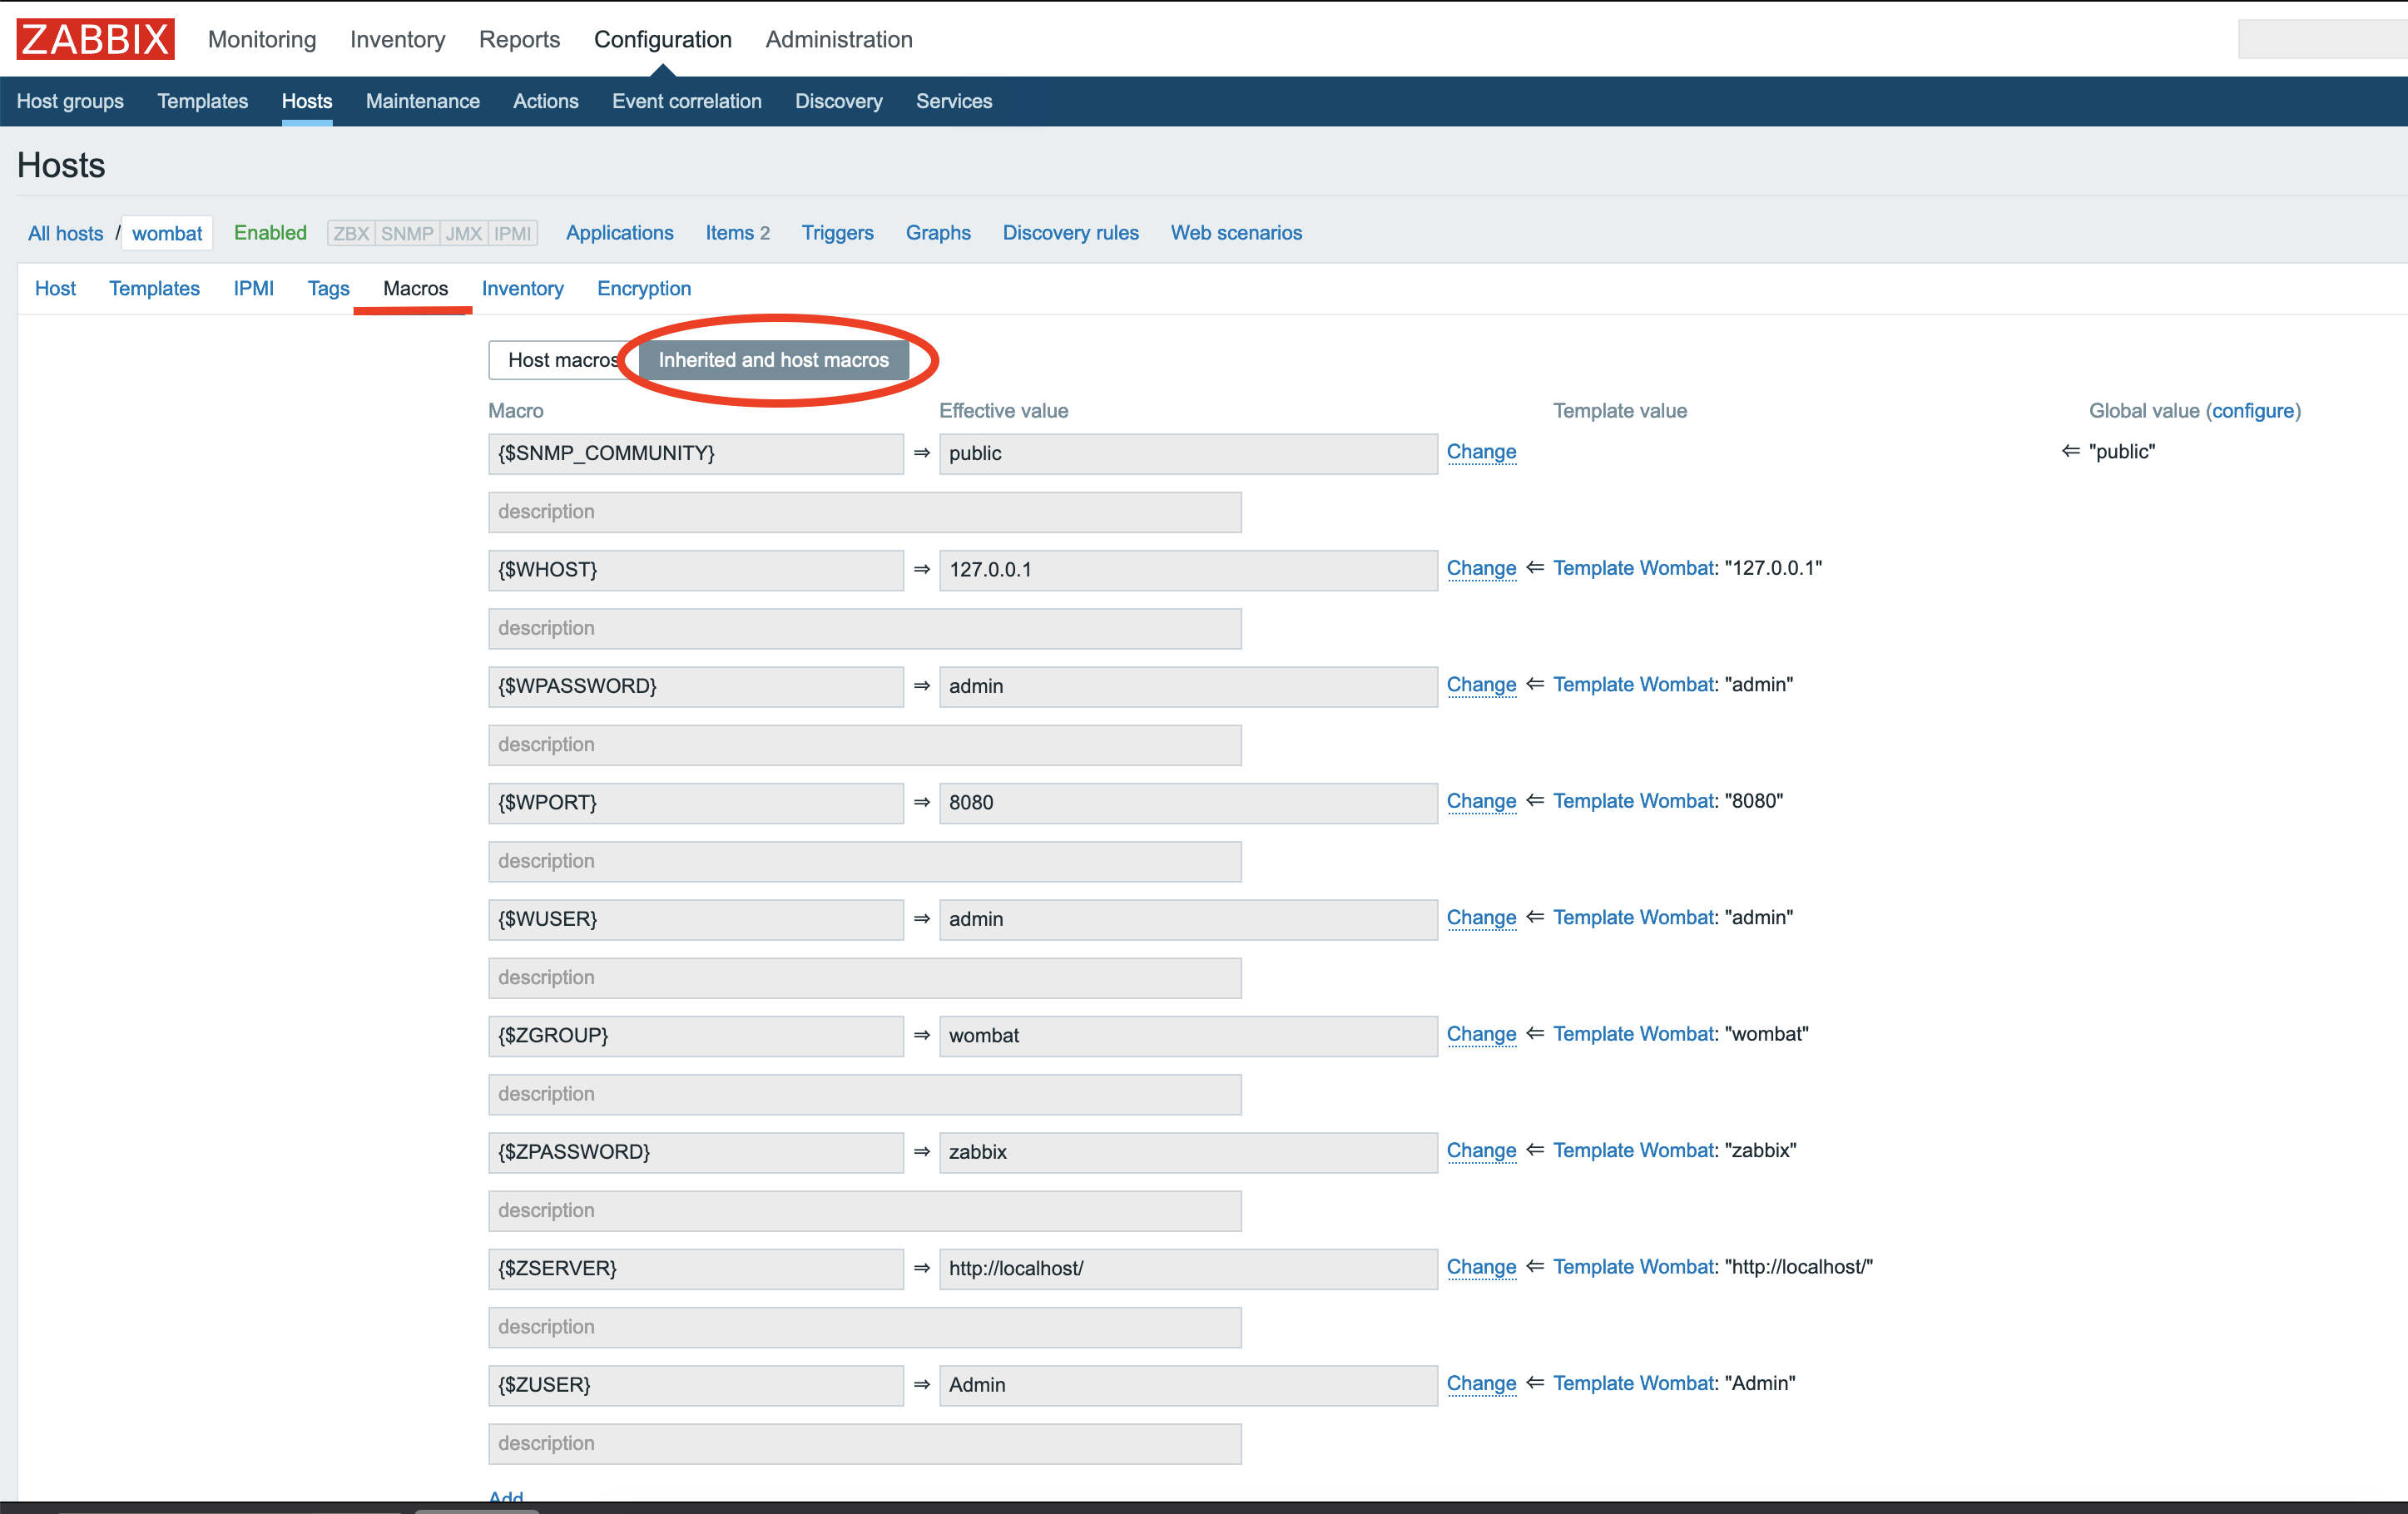
Task: Open the Applications link
Action: pyautogui.click(x=620, y=232)
